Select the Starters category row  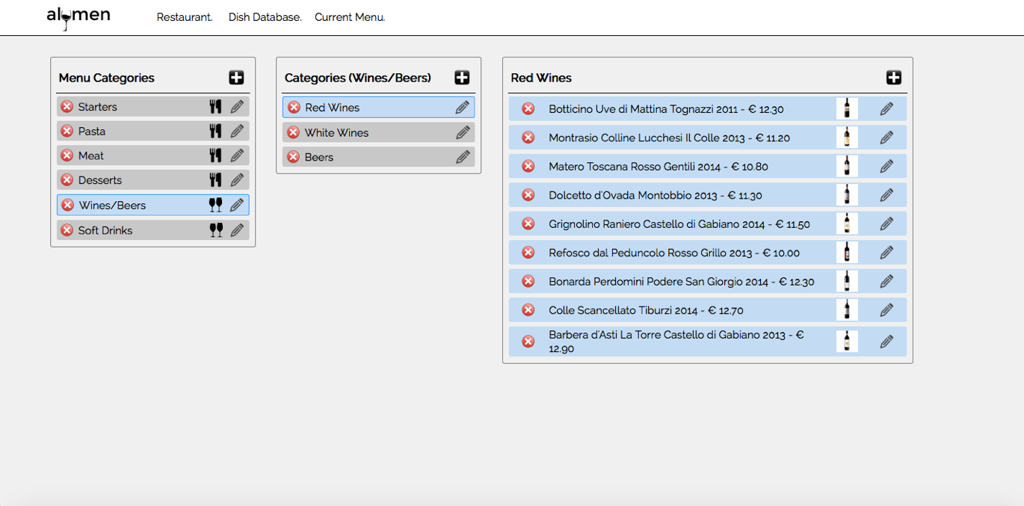click(153, 107)
